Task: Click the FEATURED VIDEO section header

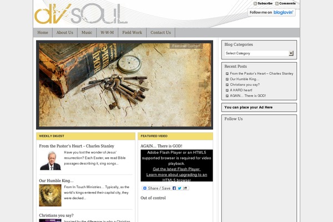Action: click(x=175, y=136)
